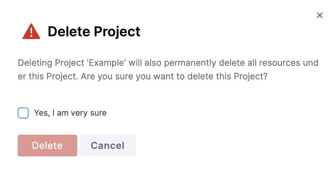Confirm project deletion with Delete
Image resolution: width=332 pixels, height=175 pixels.
tap(47, 145)
